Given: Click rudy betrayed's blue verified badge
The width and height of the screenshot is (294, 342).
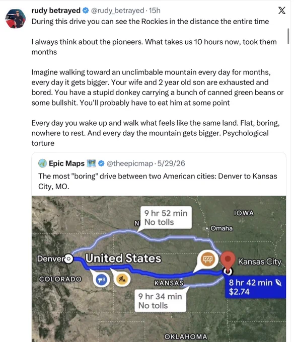Looking at the screenshot, I should coord(86,10).
